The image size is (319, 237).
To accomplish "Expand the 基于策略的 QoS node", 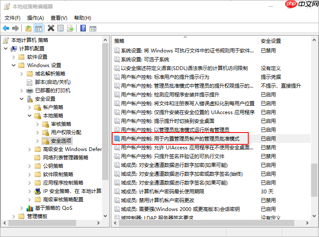I will click(x=22, y=208).
